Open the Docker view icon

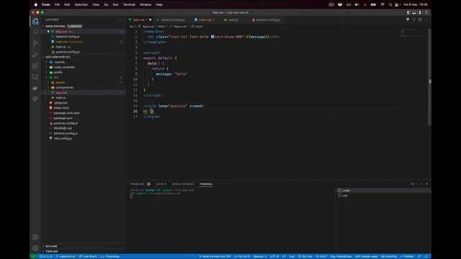[x=35, y=88]
